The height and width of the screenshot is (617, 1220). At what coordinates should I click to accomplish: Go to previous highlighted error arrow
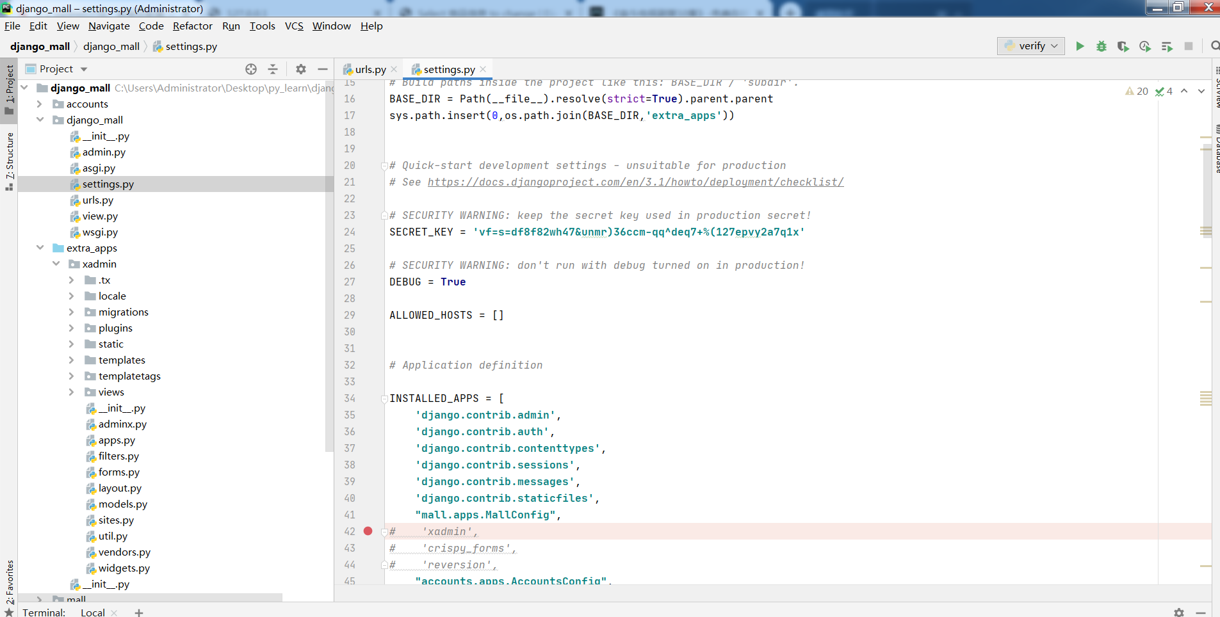coord(1184,91)
